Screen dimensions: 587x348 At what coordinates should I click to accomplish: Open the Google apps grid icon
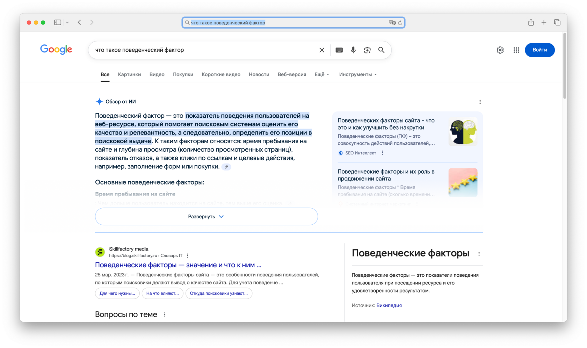(x=516, y=50)
